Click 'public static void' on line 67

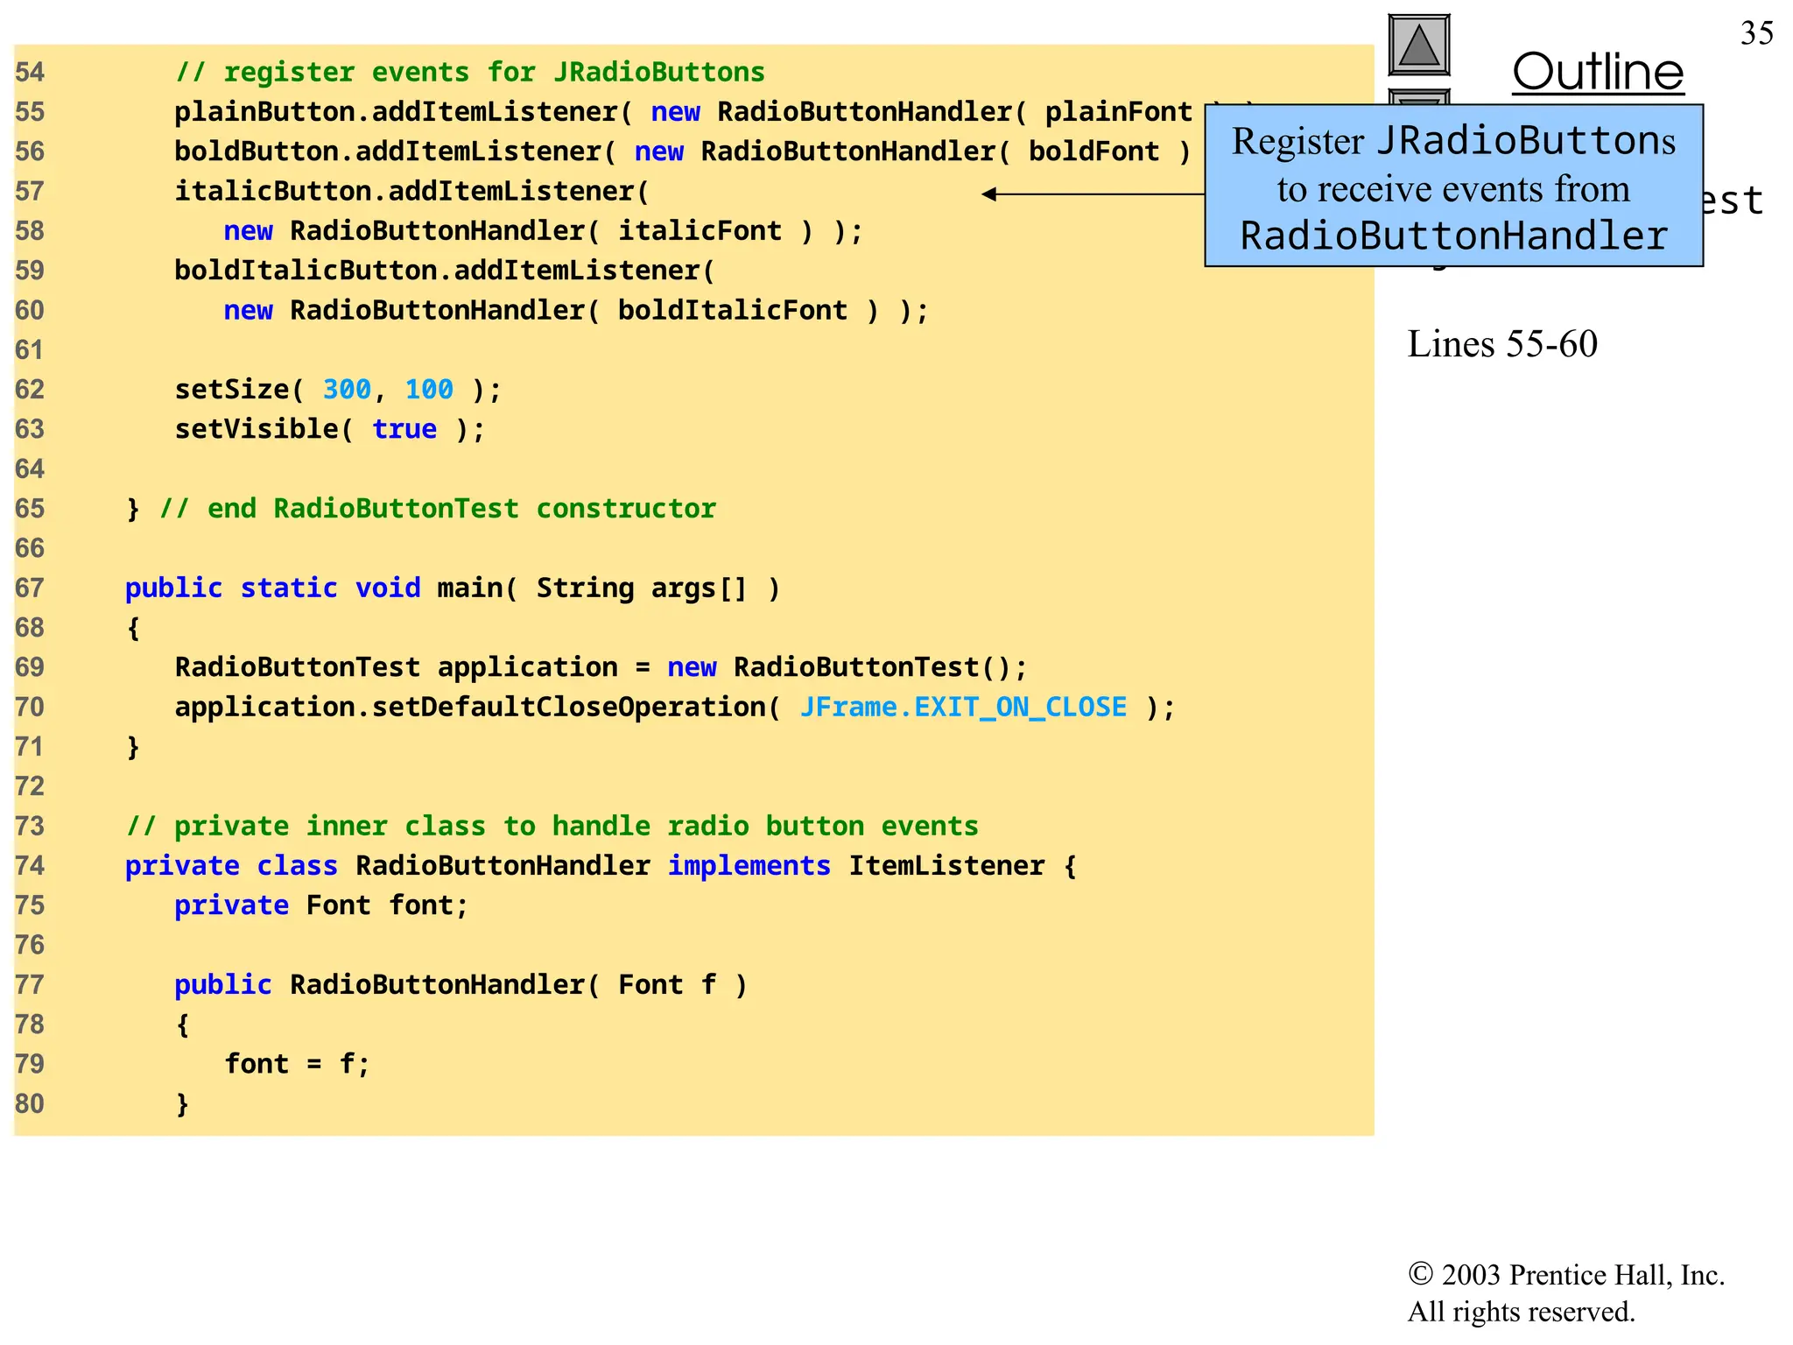tap(272, 588)
